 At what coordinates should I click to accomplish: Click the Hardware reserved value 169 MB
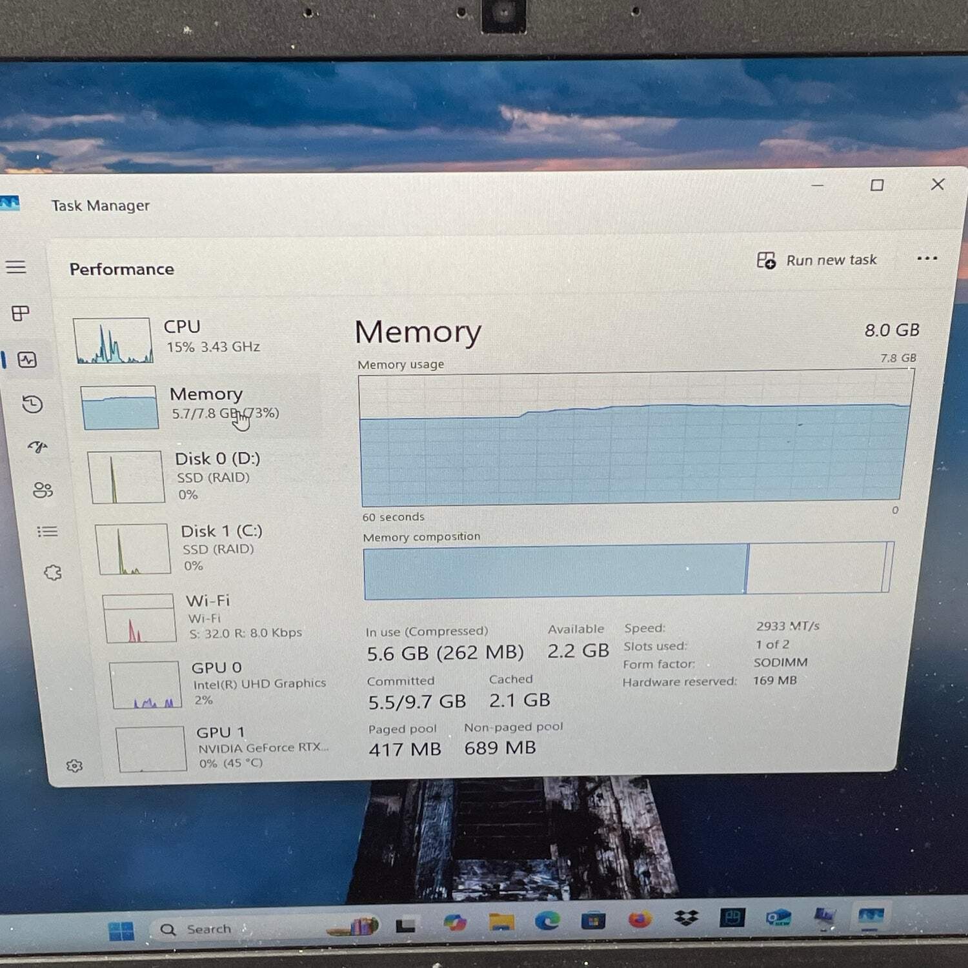point(775,680)
